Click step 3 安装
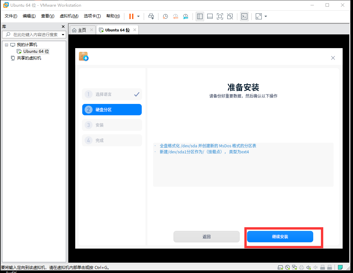The image size is (353, 273). click(112, 125)
